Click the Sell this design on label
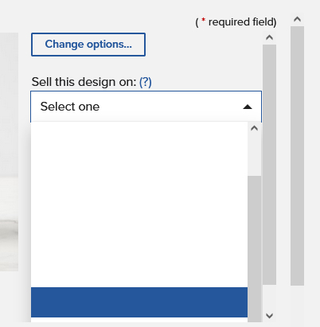 [x=84, y=82]
